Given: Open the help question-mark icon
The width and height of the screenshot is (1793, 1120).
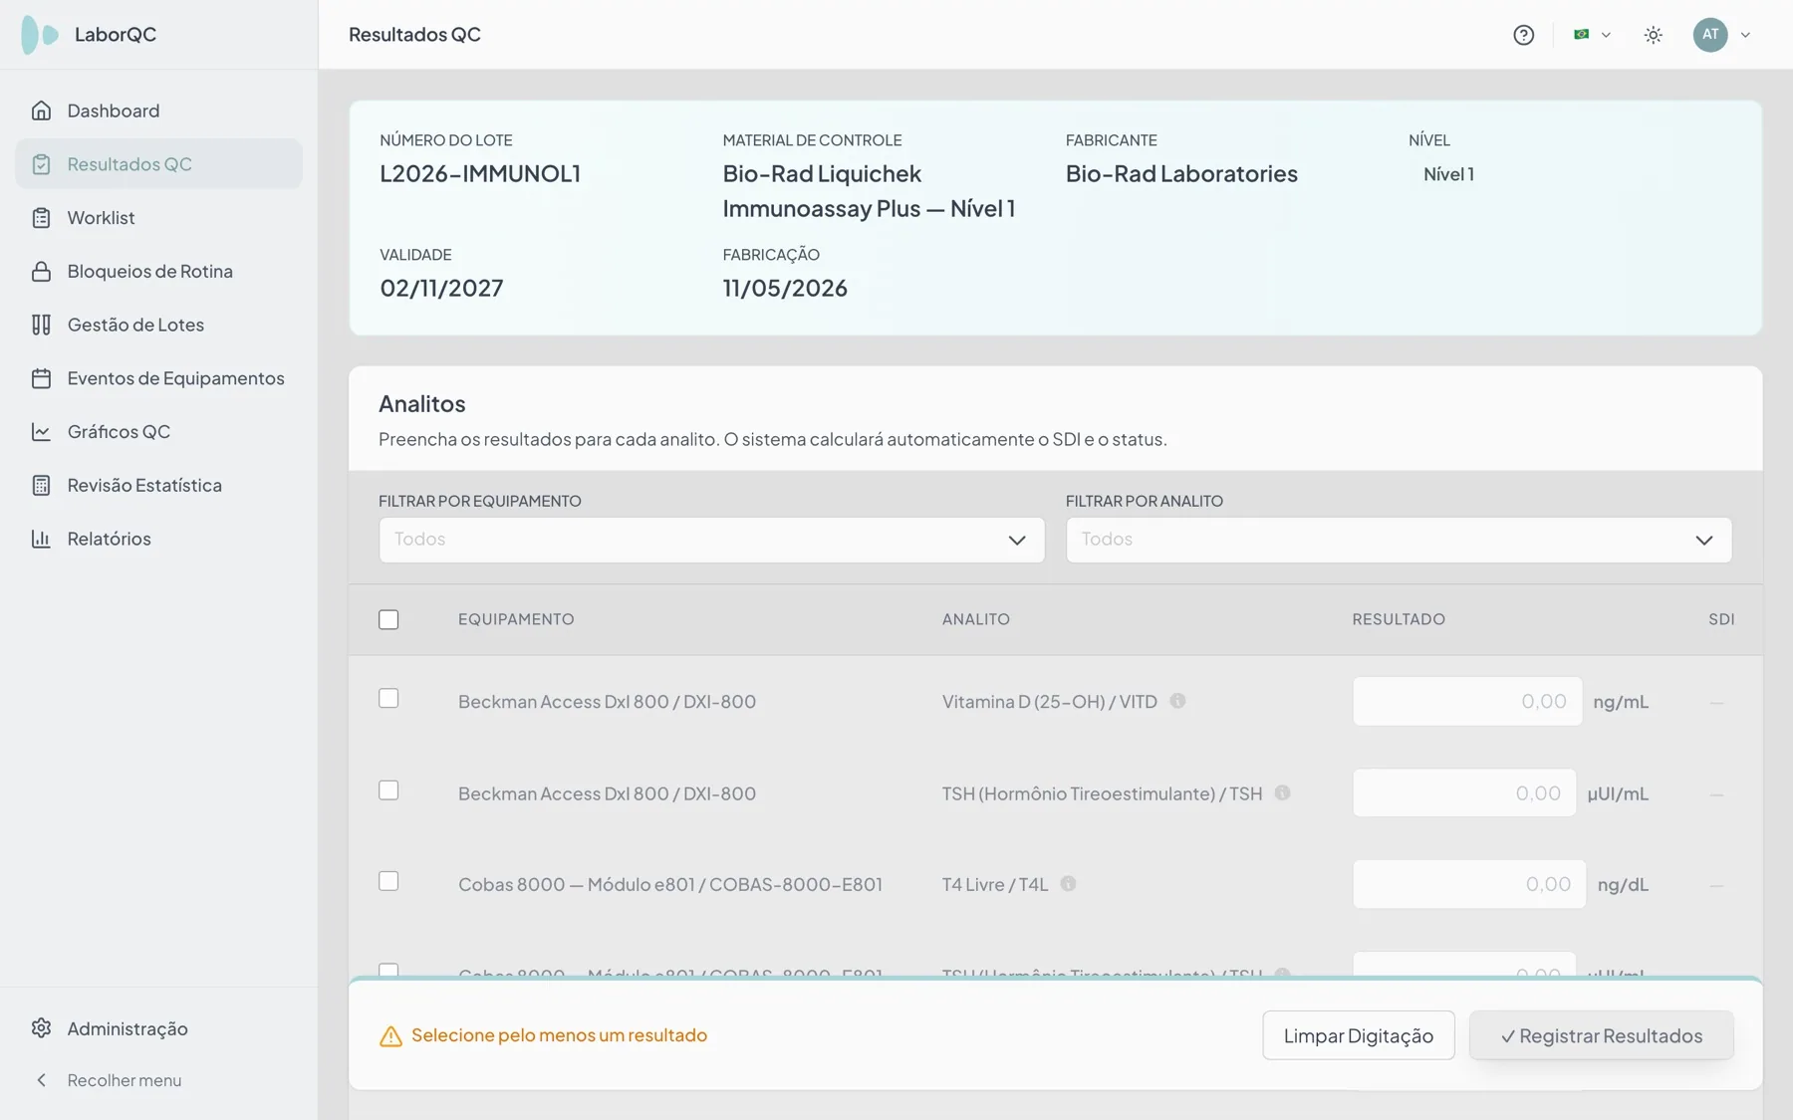Looking at the screenshot, I should click(x=1523, y=35).
